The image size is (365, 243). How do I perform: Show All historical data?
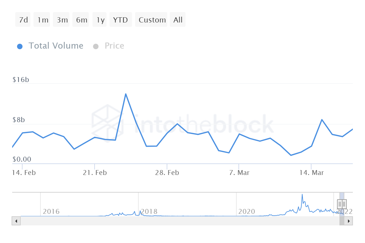[178, 20]
